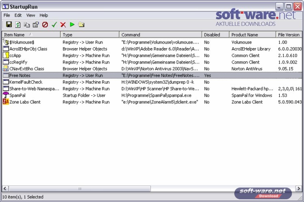Click the red X Delete icon
The width and height of the screenshot is (304, 202).
point(63,25)
